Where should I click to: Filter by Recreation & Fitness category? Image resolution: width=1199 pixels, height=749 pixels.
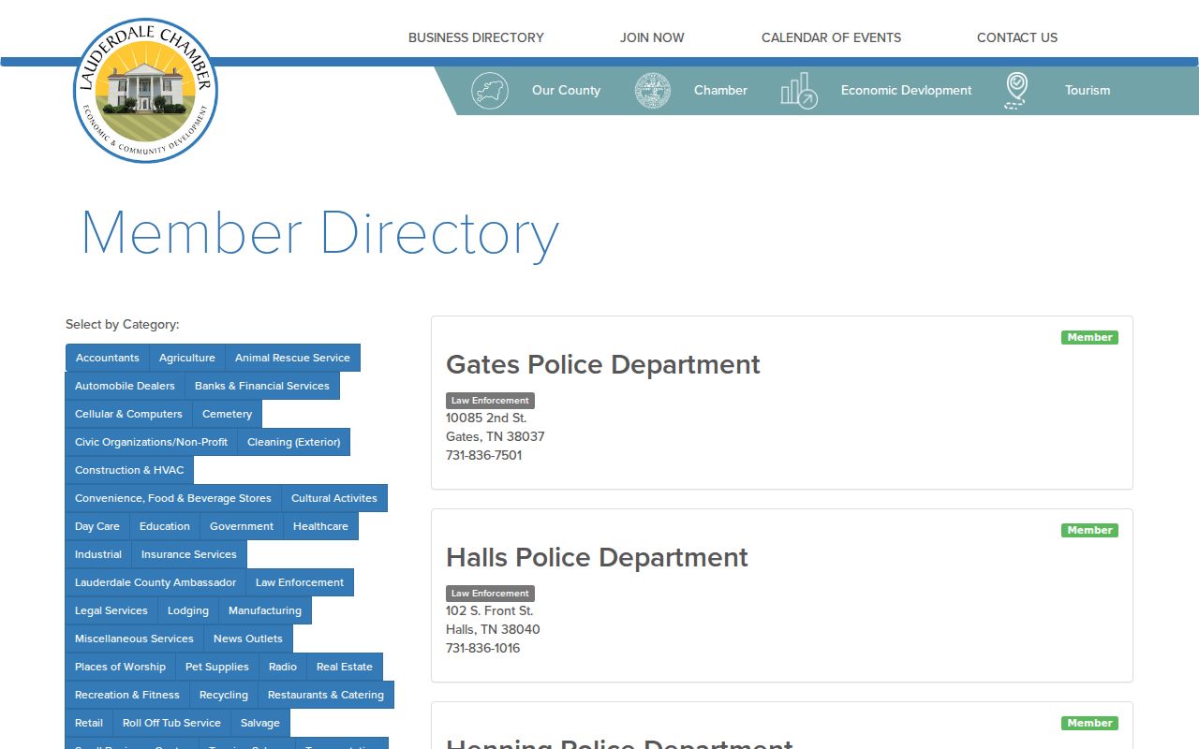coord(127,695)
